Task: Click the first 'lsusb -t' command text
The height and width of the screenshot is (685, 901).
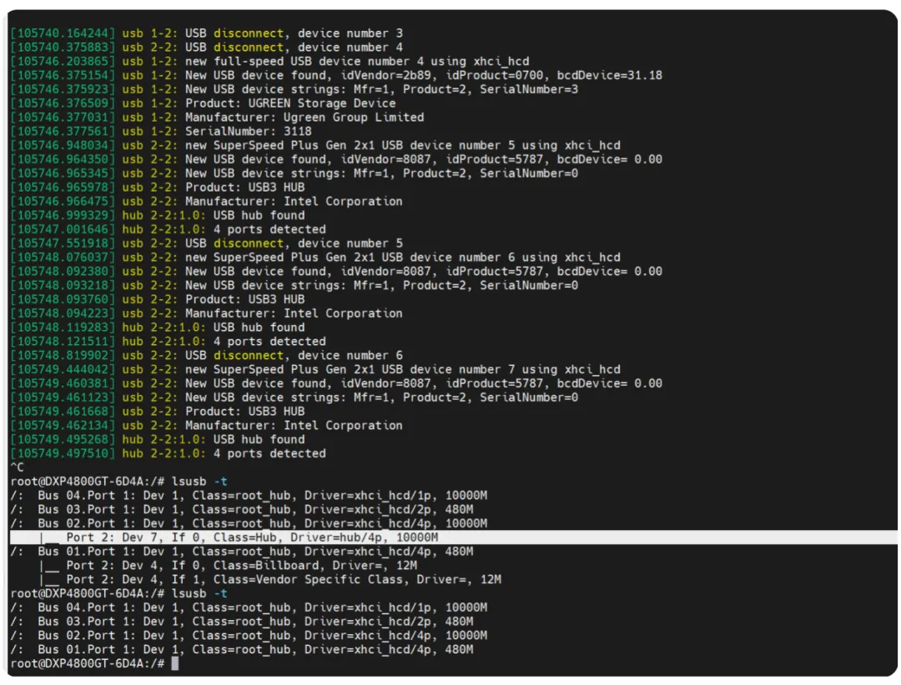Action: click(199, 481)
